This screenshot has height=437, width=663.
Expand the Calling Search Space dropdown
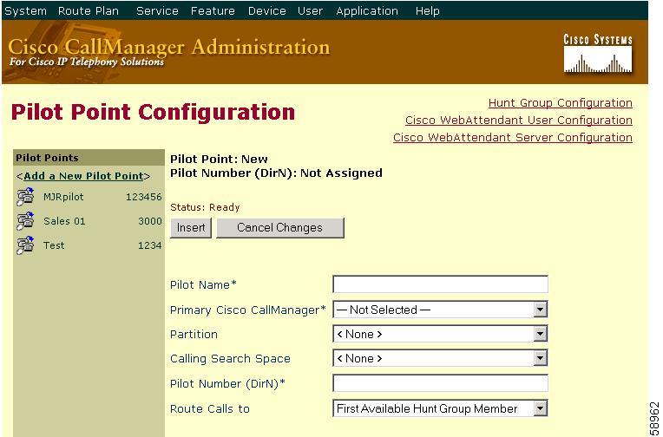click(x=440, y=358)
